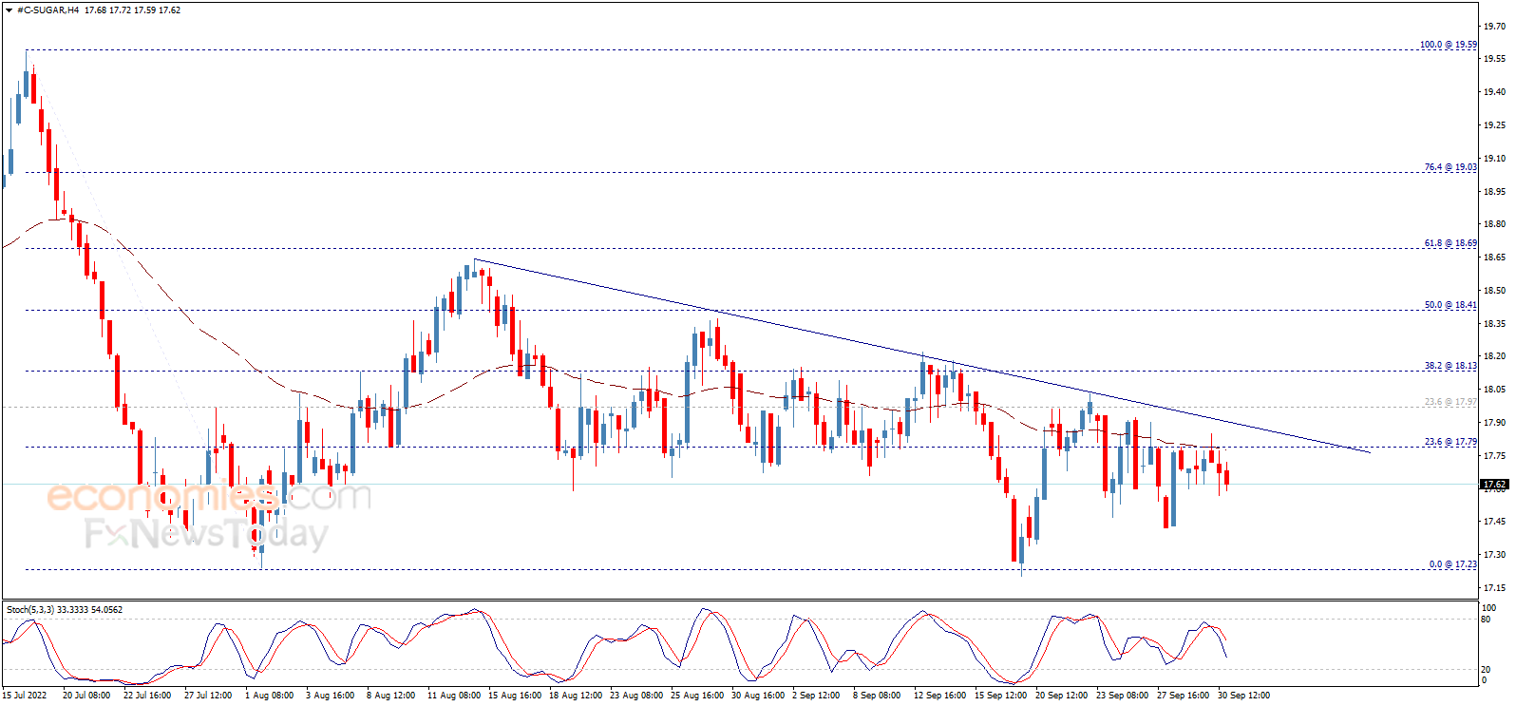This screenshot has width=1516, height=706.
Task: Click price axis value 17.75
Action: click(1494, 456)
